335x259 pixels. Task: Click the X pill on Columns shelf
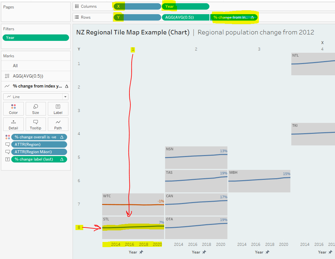tap(137, 6)
